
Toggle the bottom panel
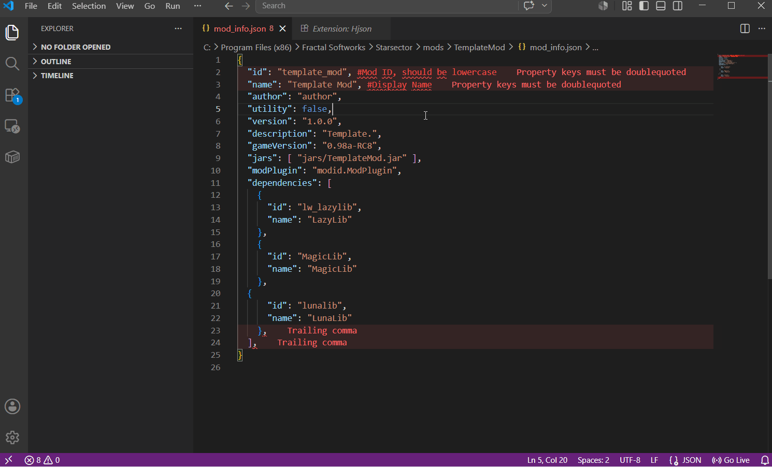661,6
